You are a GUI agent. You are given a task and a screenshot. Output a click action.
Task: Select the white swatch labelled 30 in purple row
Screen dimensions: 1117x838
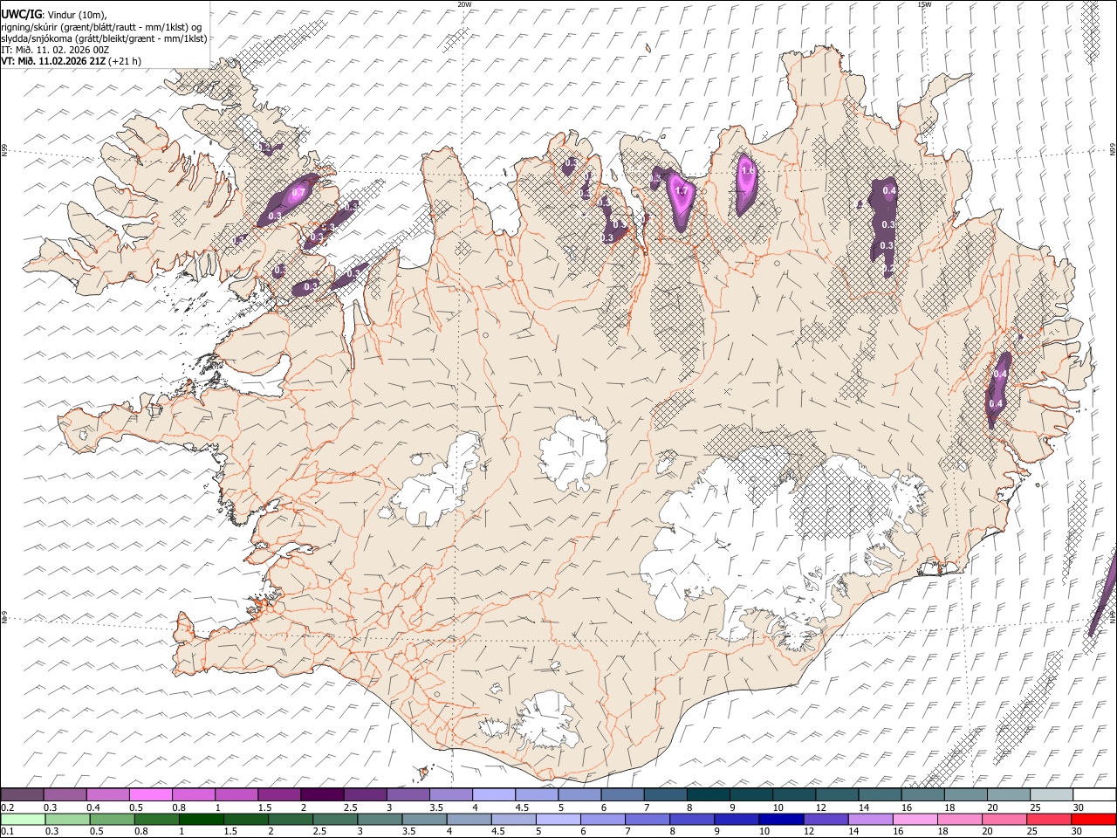coord(1093,795)
